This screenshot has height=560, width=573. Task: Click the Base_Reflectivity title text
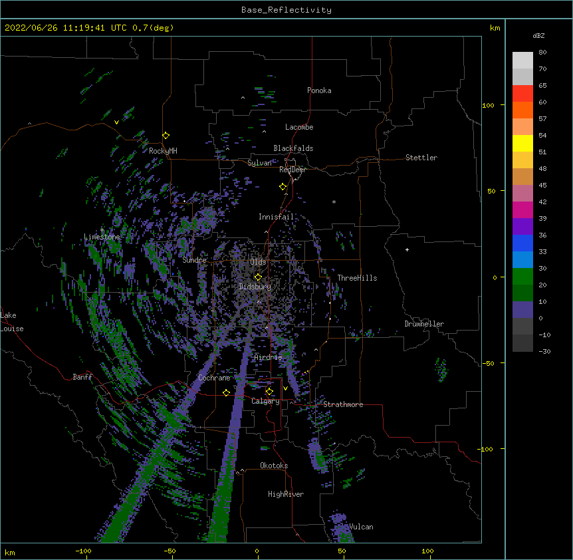coord(286,10)
